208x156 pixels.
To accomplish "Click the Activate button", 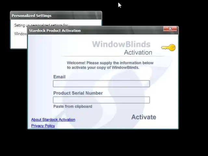I will click(x=144, y=117).
